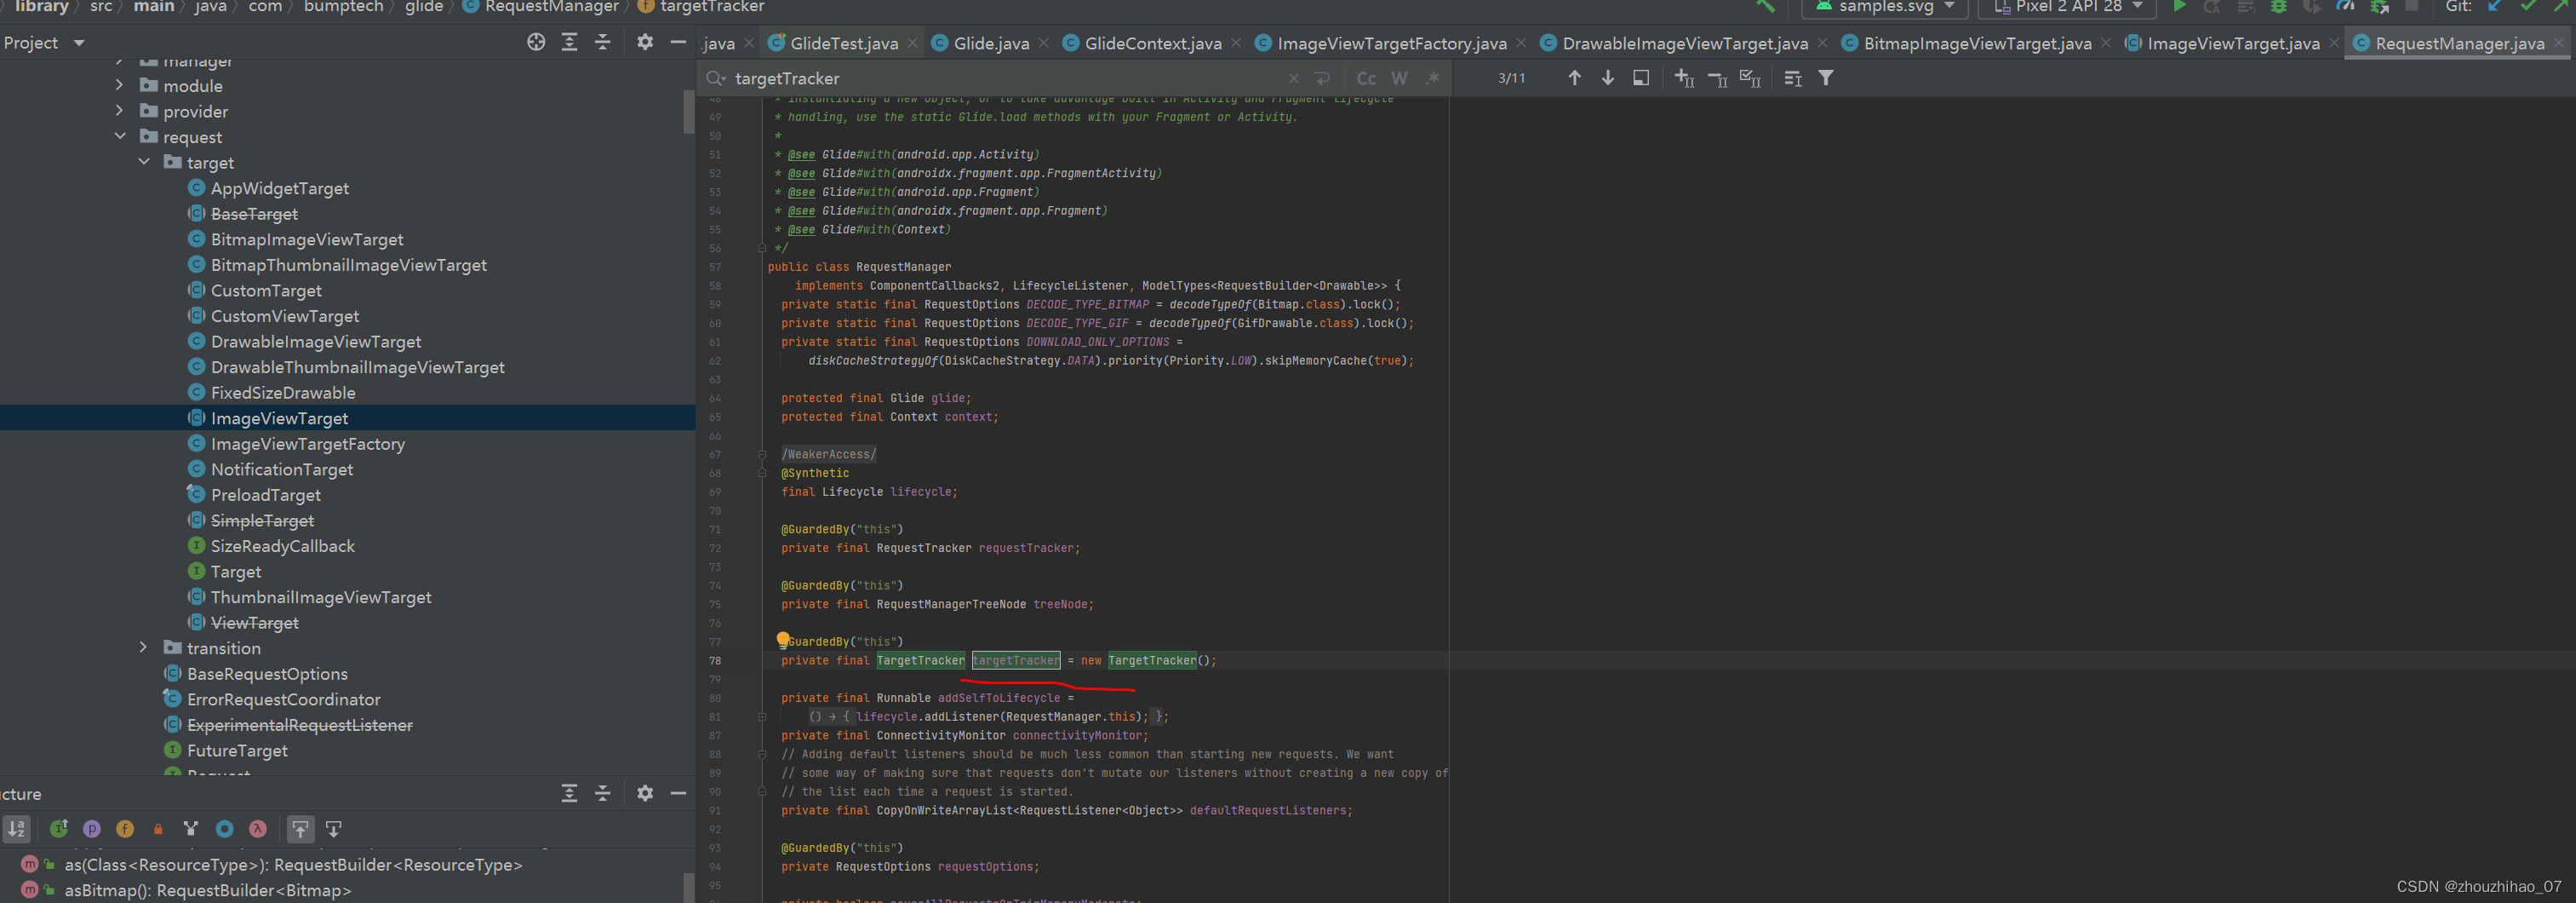Toggle Regex (.*) option in search
This screenshot has width=2576, height=903.
click(x=1432, y=78)
